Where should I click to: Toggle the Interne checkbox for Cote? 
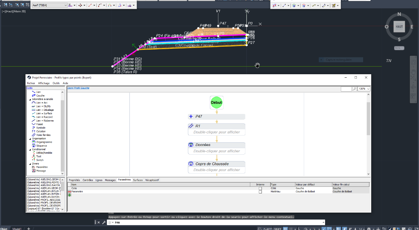pos(260,188)
